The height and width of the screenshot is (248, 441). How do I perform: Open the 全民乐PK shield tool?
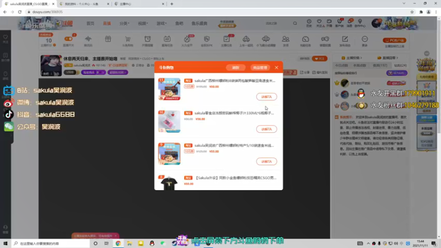(x=207, y=40)
